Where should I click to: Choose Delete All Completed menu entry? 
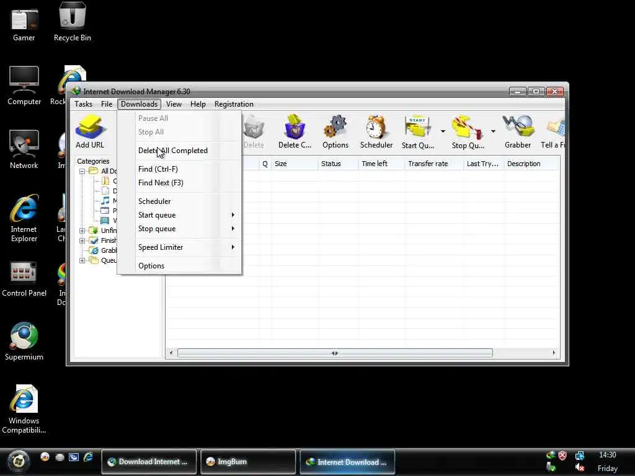click(179, 151)
